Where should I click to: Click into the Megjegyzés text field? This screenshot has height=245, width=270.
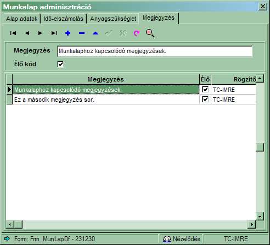pos(155,51)
